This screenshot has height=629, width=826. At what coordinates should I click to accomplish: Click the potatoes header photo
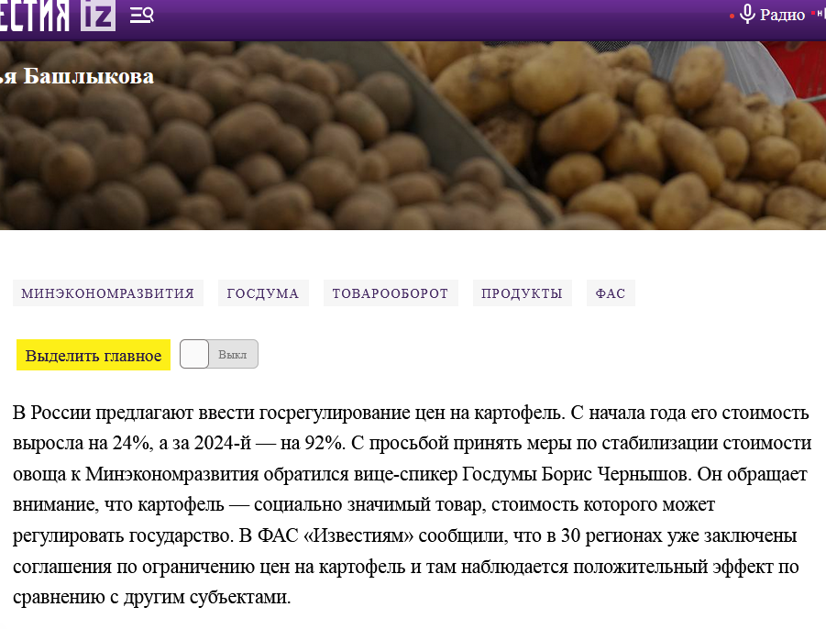tap(413, 136)
